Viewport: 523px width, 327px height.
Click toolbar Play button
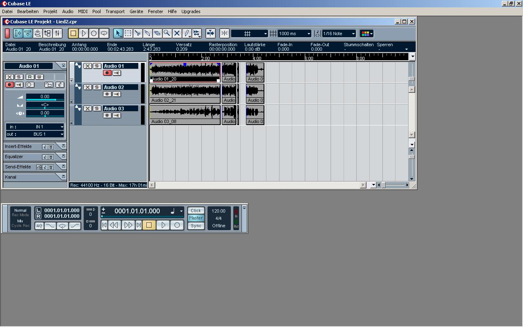click(83, 34)
